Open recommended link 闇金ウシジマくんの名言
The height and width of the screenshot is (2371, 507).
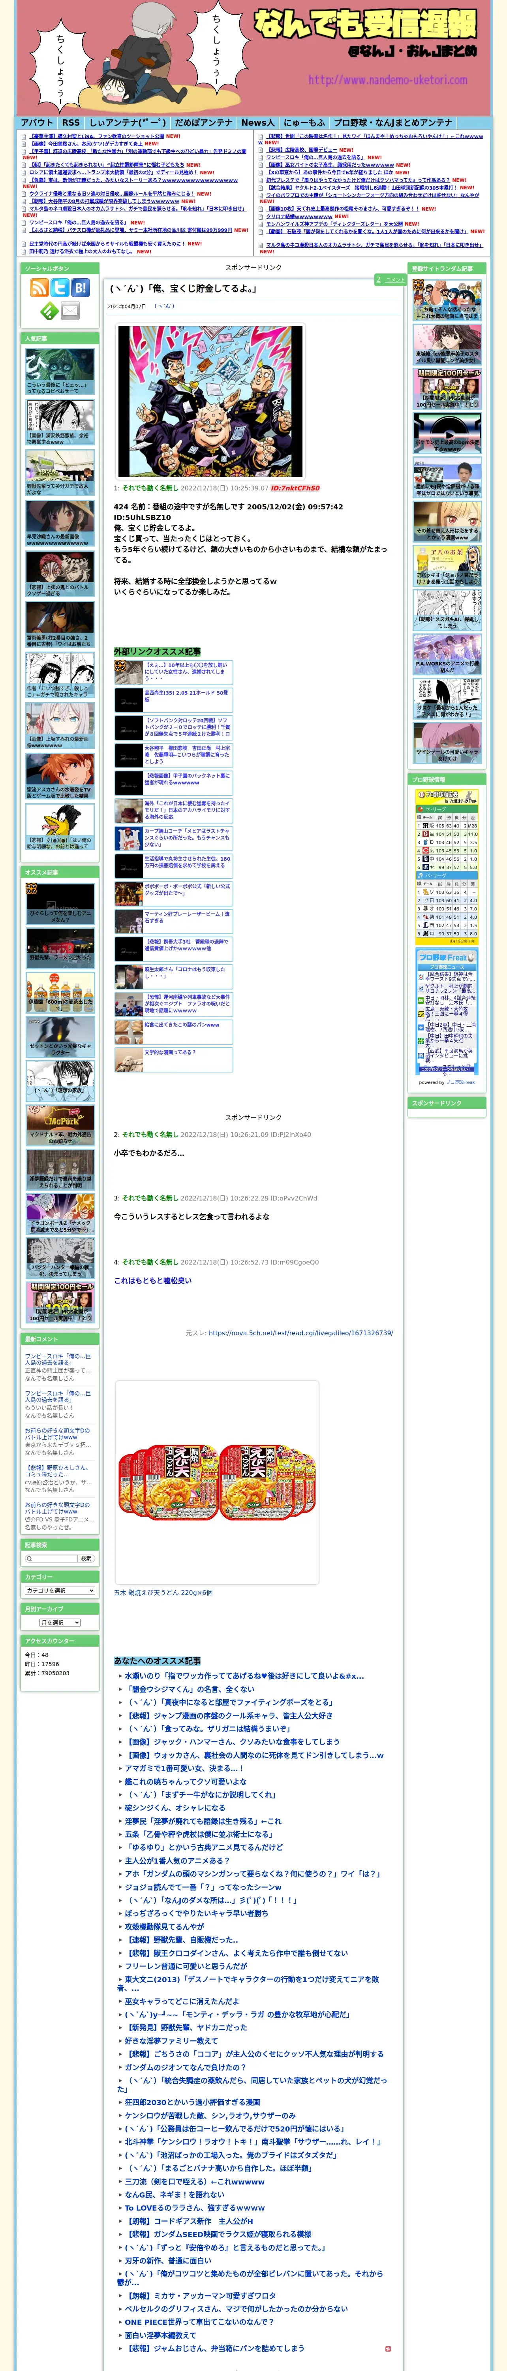[x=190, y=1689]
